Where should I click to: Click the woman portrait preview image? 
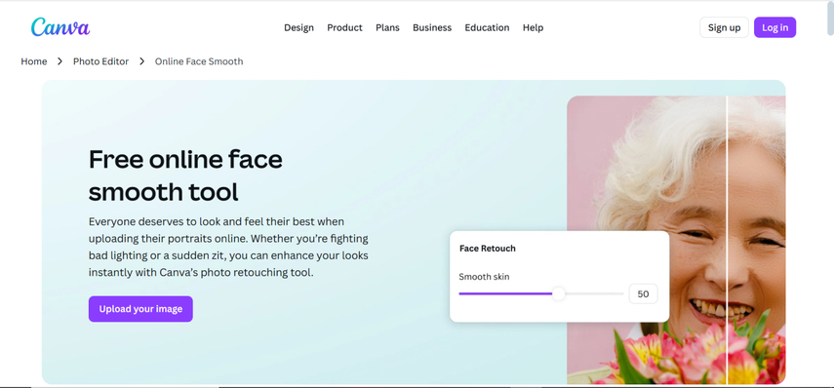(676, 240)
